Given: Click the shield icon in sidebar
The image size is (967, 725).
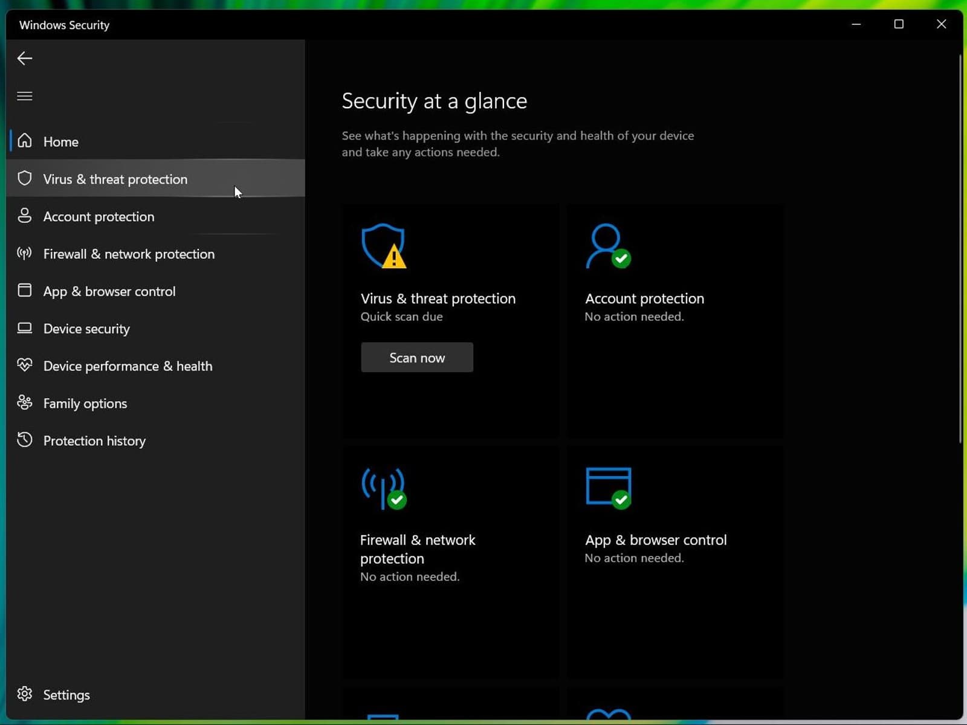Looking at the screenshot, I should pos(25,178).
